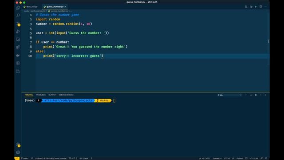The image size is (284, 160).
Task: Split the editor to the right
Action: click(x=260, y=7)
